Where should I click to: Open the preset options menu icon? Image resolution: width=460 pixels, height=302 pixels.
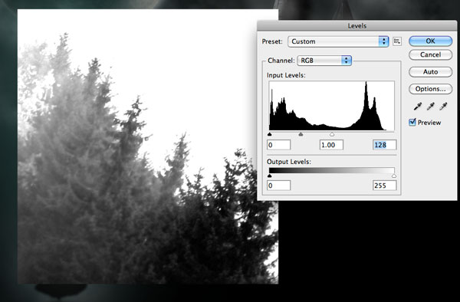(x=397, y=41)
